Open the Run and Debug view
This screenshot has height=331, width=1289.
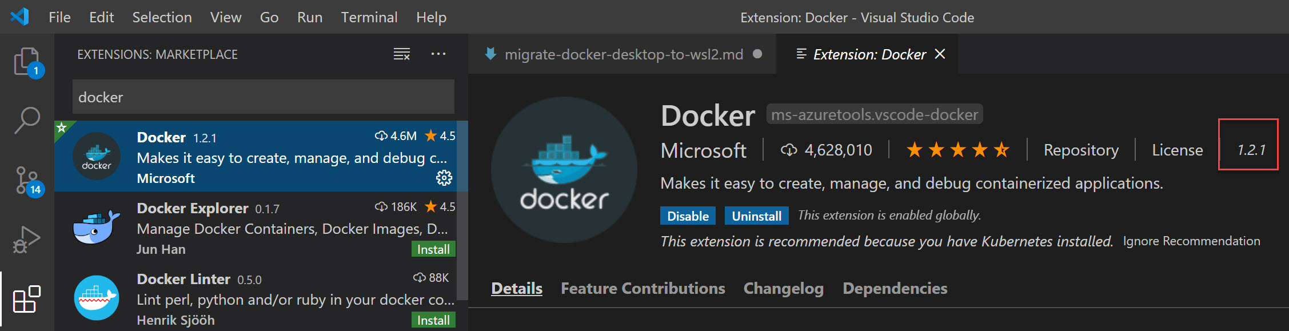[x=26, y=240]
